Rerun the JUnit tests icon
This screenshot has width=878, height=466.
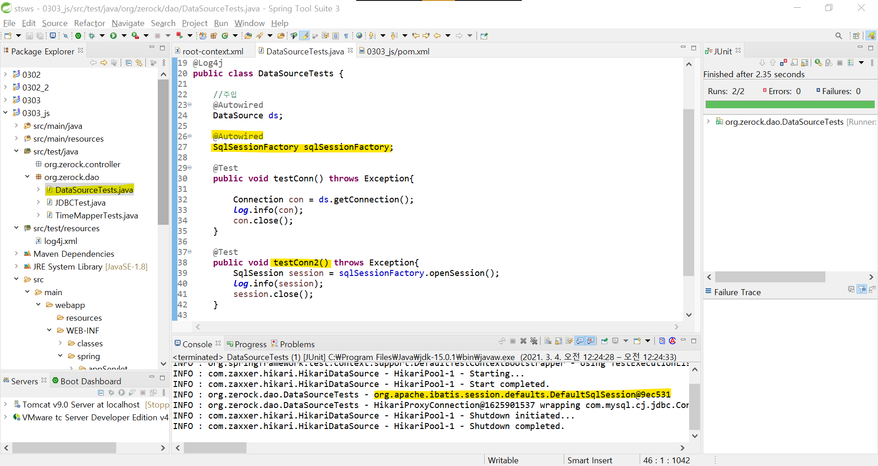pos(817,63)
